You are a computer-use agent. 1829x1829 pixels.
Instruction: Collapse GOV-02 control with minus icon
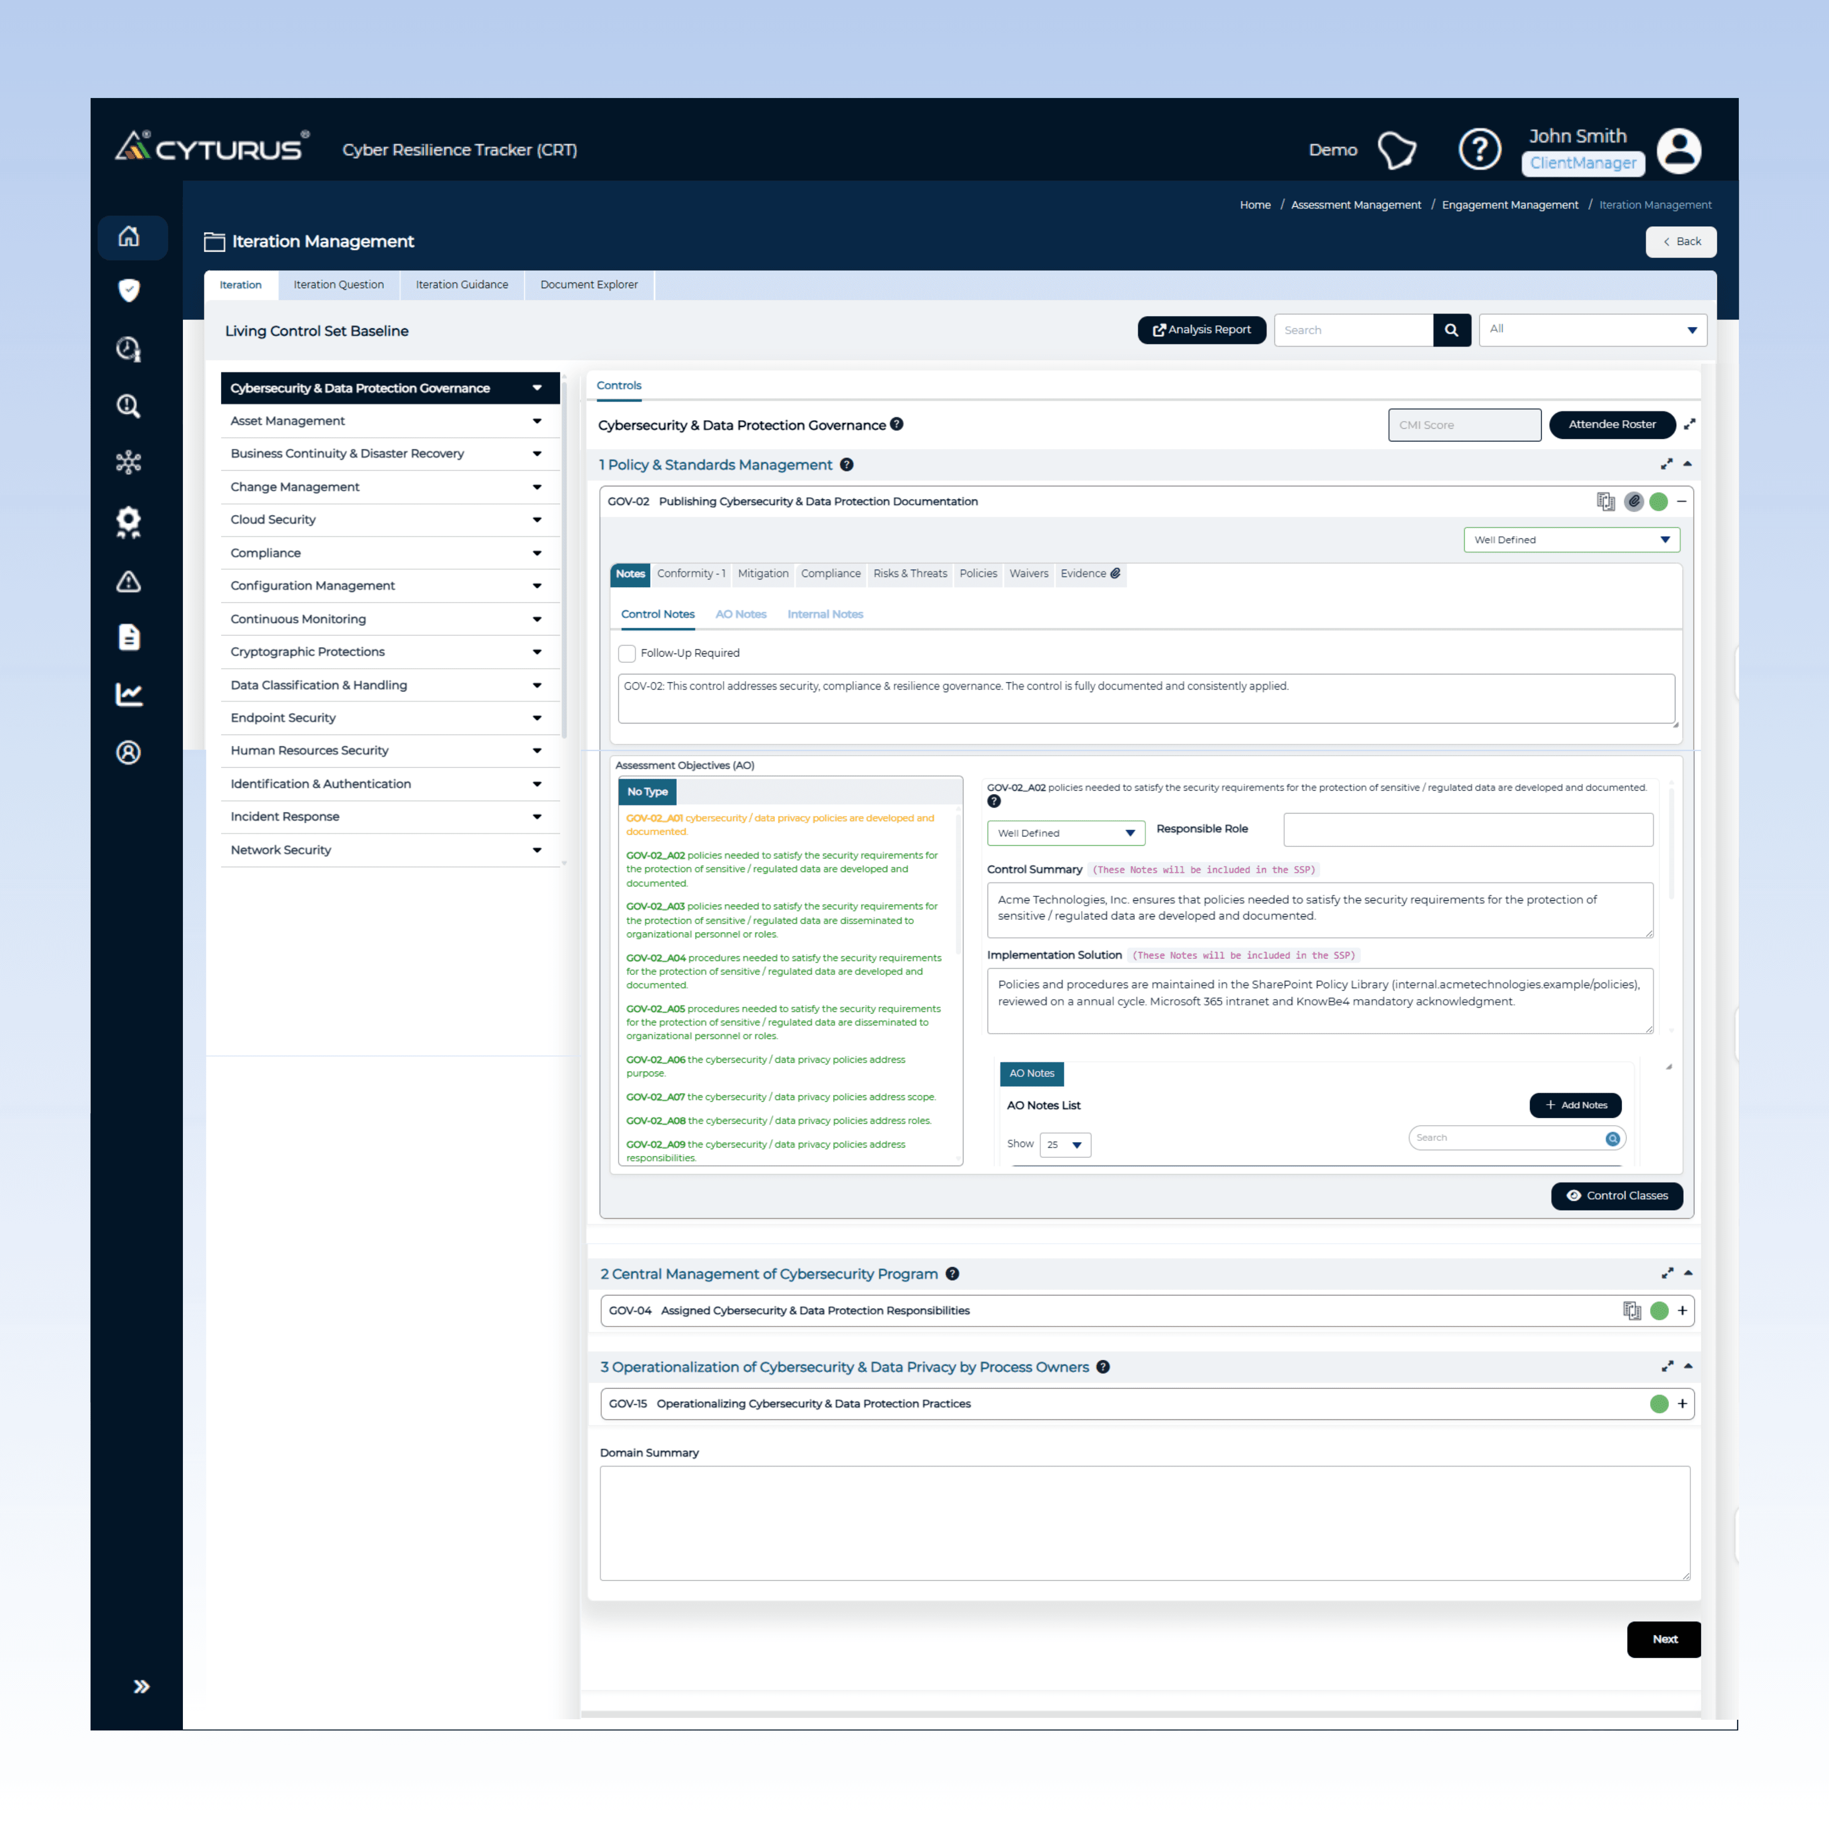[x=1681, y=502]
